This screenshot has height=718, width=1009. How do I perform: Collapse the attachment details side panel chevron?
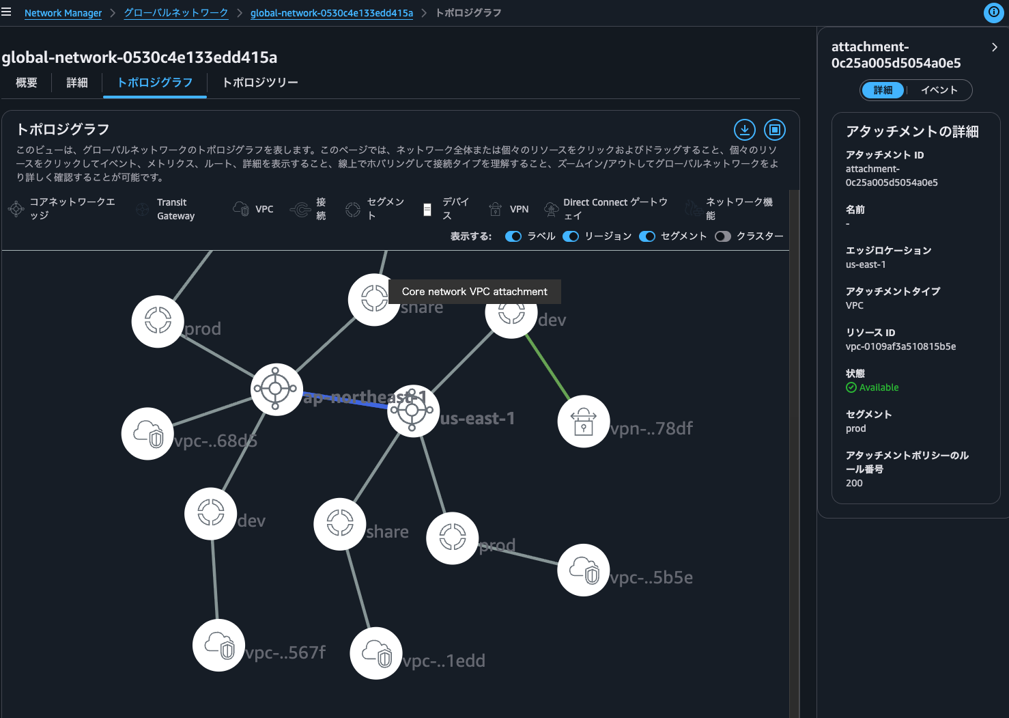[994, 47]
